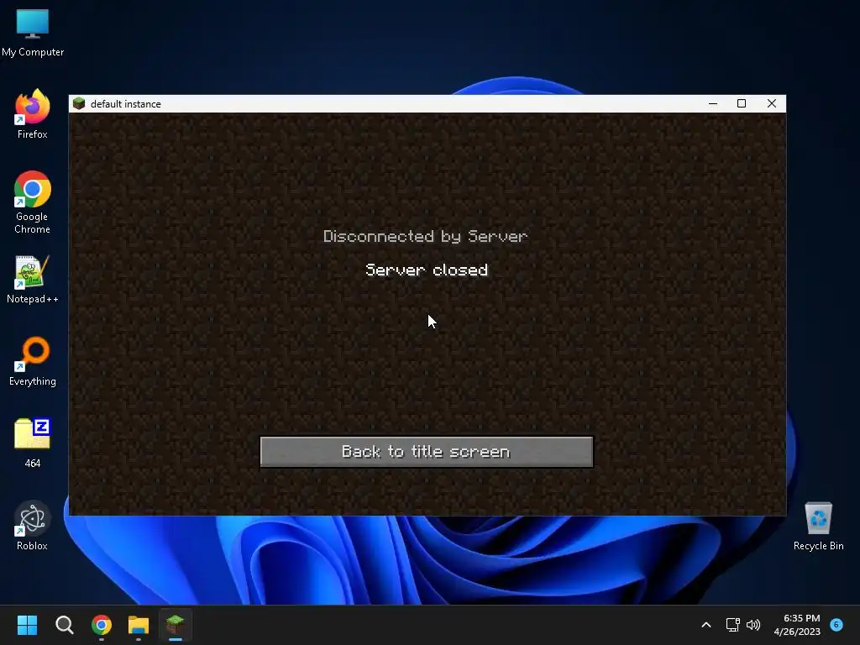
Task: Go back to title screen in Minecraft
Action: coord(426,452)
